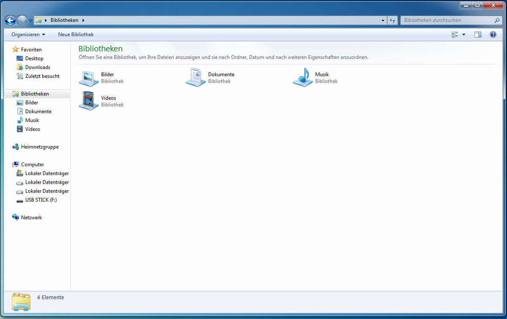The height and width of the screenshot is (319, 507).
Task: Select the Dokumente library large icon
Action: [196, 78]
